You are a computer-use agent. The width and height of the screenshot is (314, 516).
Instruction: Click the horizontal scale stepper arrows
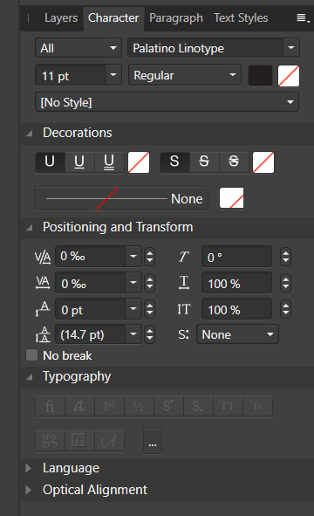(286, 283)
